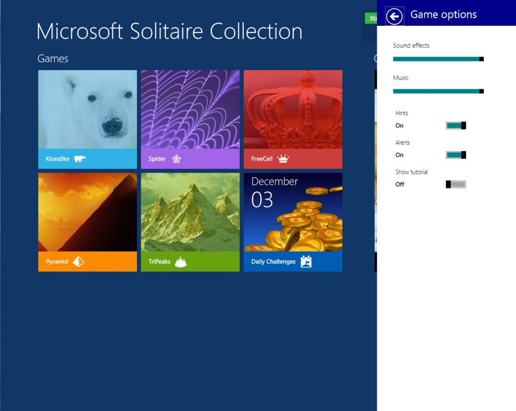Image resolution: width=516 pixels, height=411 pixels.
Task: Click the crown icon beside FreeCell
Action: tap(283, 159)
